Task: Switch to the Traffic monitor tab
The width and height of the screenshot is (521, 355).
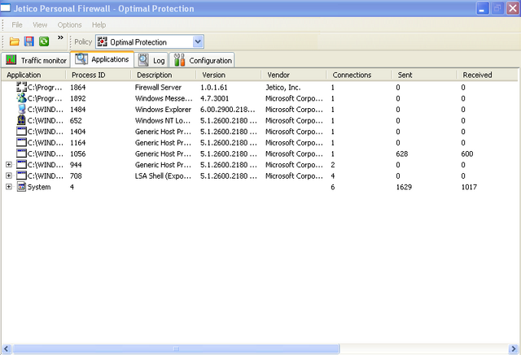Action: coord(36,60)
